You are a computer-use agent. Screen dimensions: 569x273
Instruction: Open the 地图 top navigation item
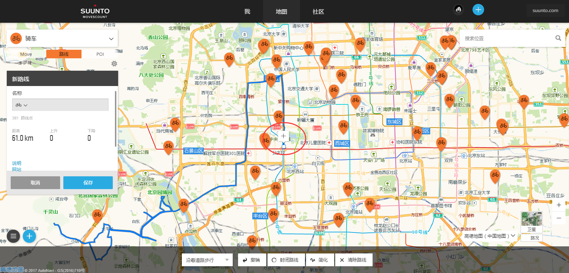[281, 11]
